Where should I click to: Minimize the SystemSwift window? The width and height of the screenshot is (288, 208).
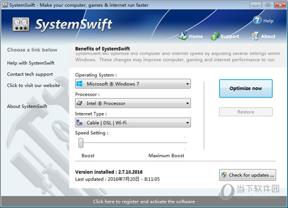(255, 5)
